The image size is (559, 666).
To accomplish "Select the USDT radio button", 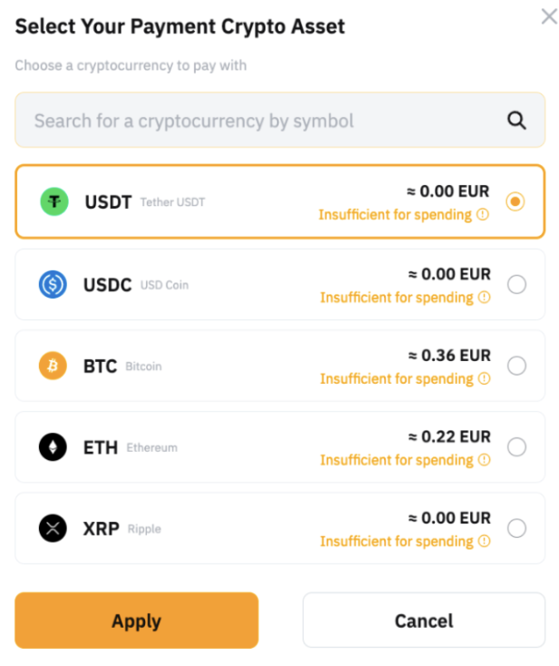I will 515,201.
